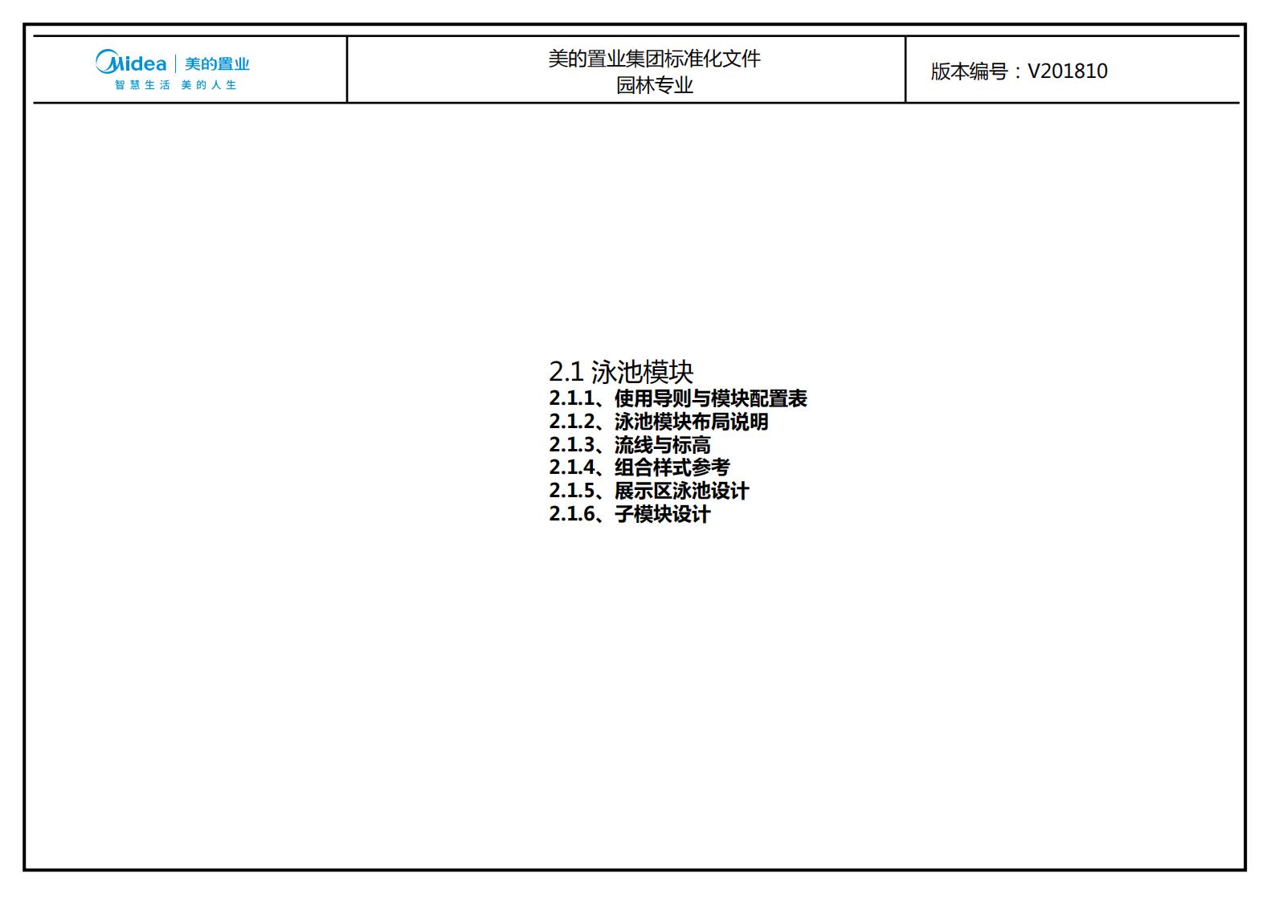Click the heading 2.1 泳池模块
The width and height of the screenshot is (1275, 902).
621,372
